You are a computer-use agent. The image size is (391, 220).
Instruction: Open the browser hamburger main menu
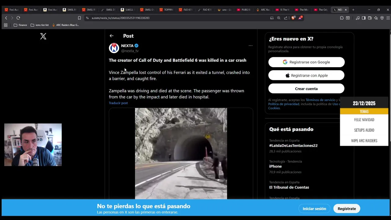(388, 18)
